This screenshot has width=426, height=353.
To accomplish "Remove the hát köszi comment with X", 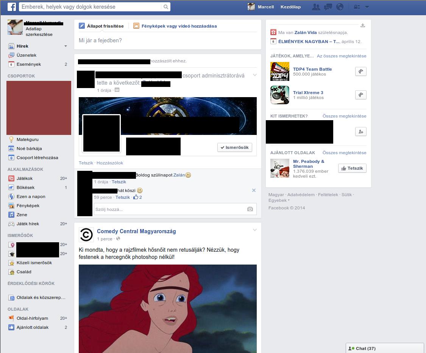I will click(254, 190).
